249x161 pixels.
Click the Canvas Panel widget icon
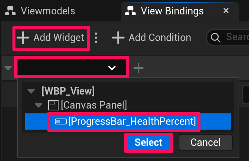pos(53,105)
